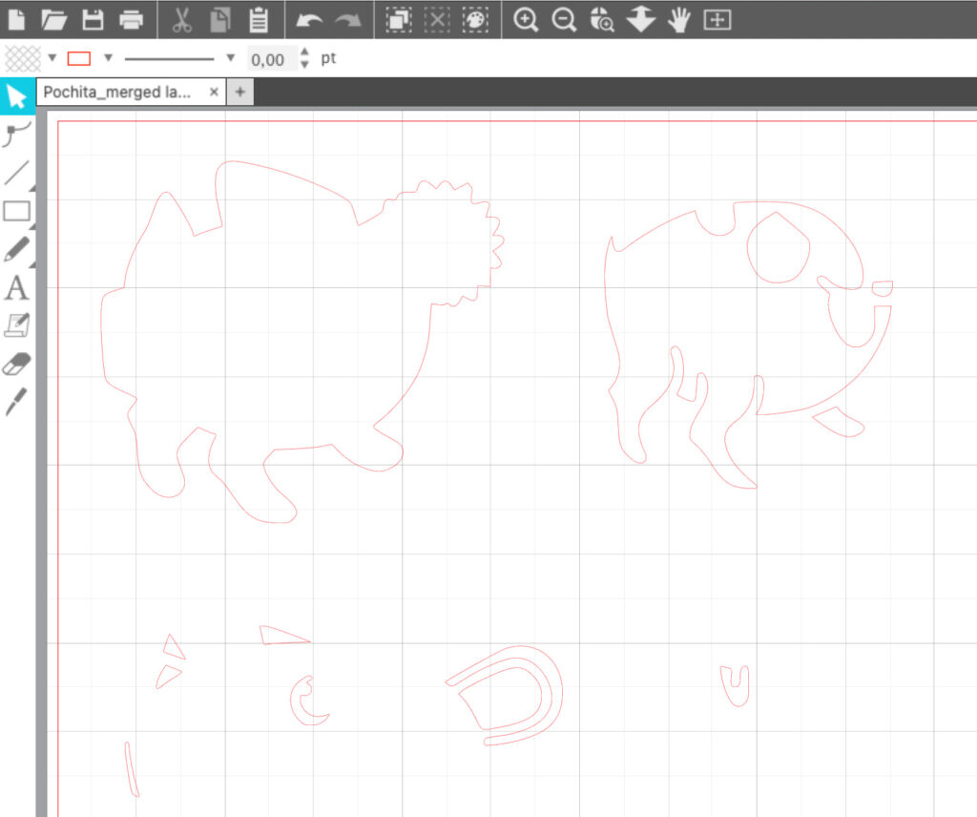Screen dimensions: 977x817
Task: Select the Line drawing tool
Action: pyautogui.click(x=16, y=173)
